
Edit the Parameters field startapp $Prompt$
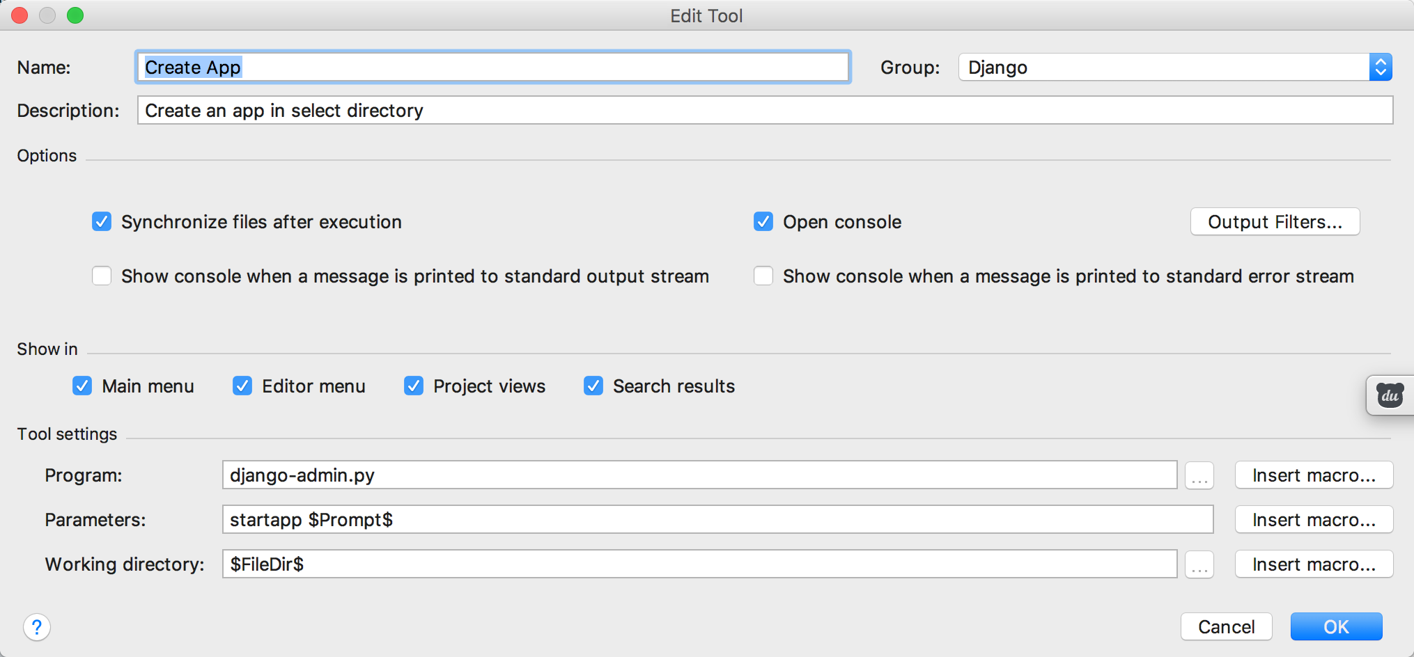(717, 520)
